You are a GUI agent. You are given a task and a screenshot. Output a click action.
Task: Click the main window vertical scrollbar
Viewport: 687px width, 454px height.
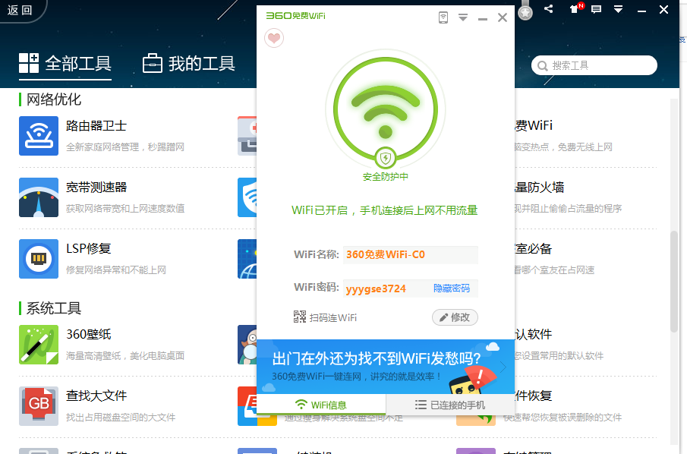[674, 280]
